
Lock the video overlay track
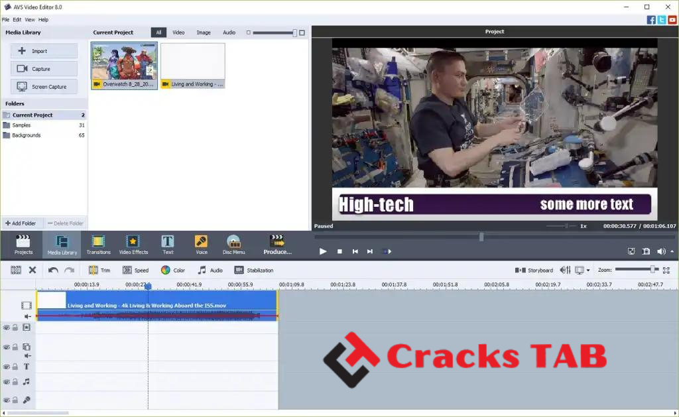[x=15, y=347]
